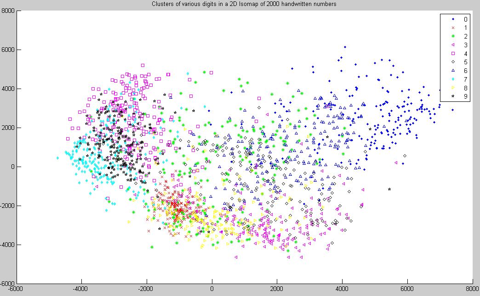Select the cyan asterisk marker for legend entry 7
The image size is (480, 296).
point(453,79)
